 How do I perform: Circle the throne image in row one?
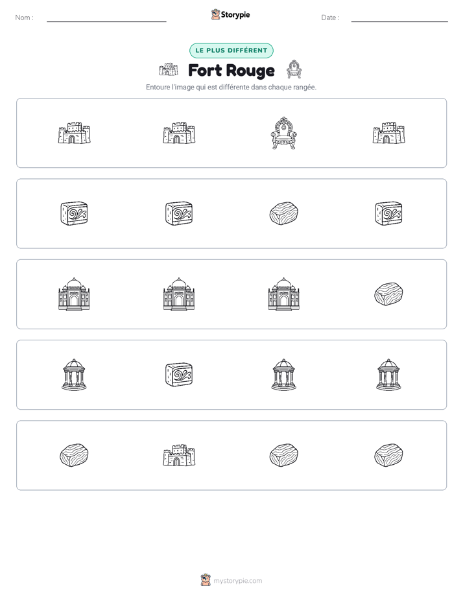tap(283, 133)
